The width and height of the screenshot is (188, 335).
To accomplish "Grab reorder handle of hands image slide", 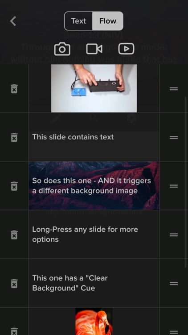I will pos(174,88).
